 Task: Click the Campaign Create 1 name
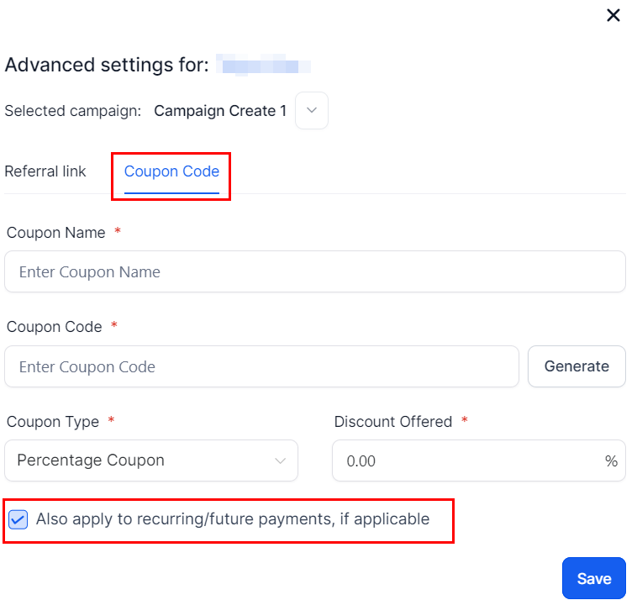[220, 111]
